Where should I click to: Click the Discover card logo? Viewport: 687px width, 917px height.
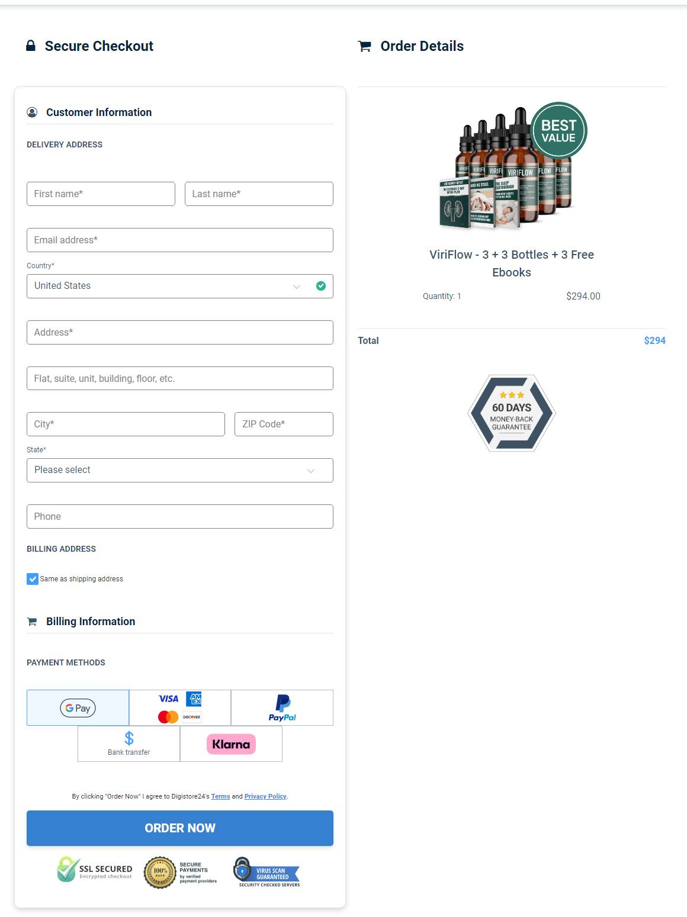(191, 717)
